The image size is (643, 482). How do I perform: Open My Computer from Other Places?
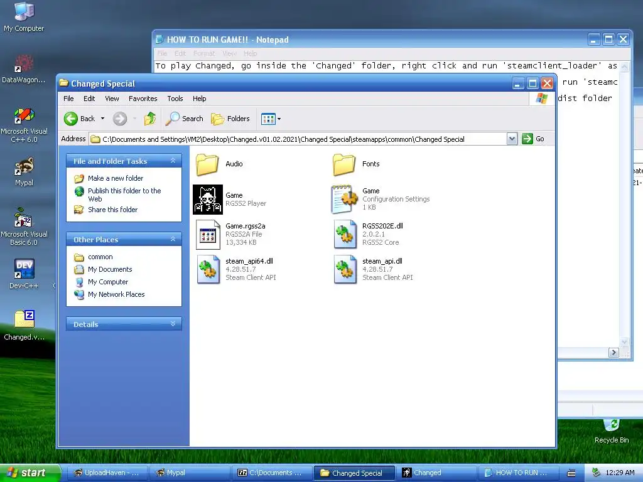(108, 282)
